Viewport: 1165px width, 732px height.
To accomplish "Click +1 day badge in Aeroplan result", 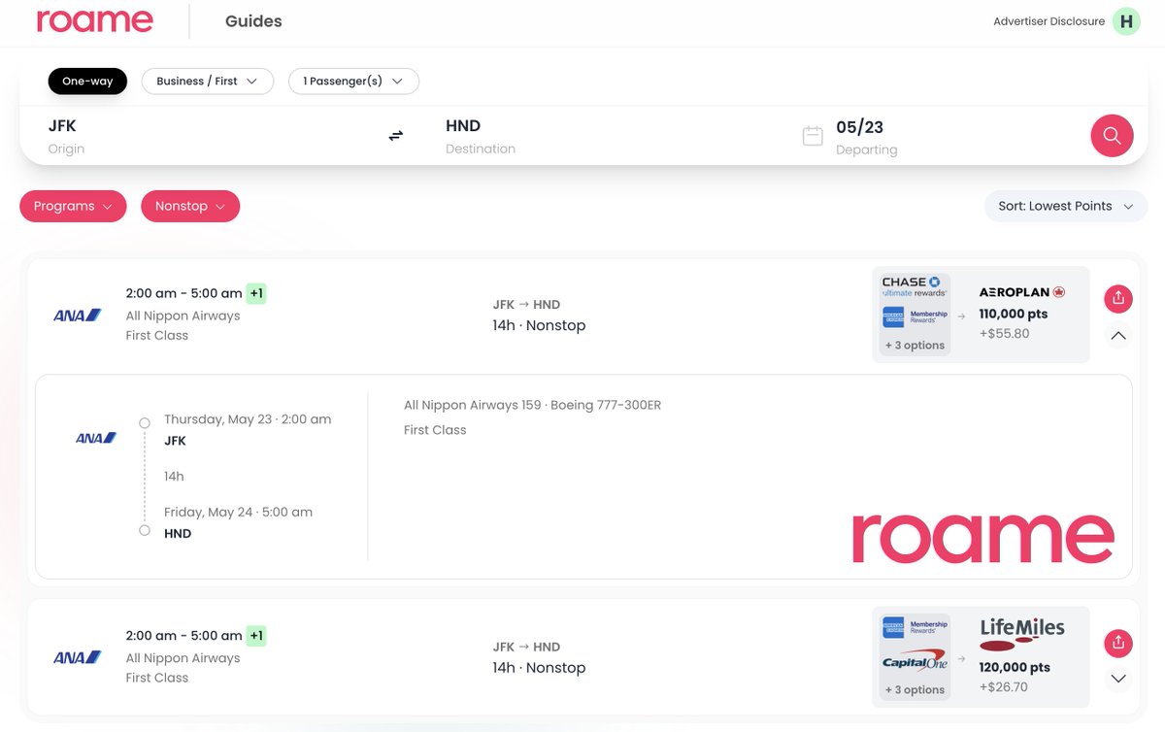I will [x=255, y=293].
